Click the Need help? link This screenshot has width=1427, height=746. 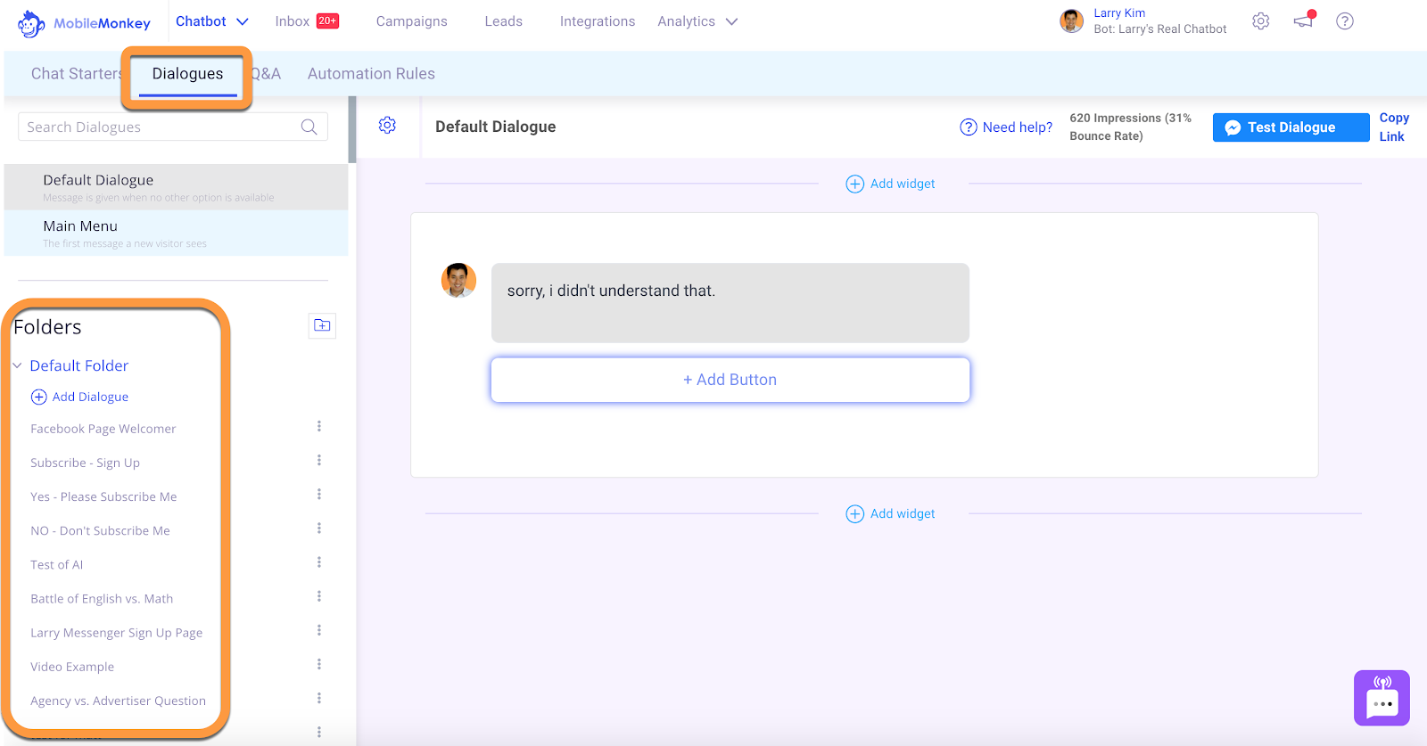[1006, 127]
